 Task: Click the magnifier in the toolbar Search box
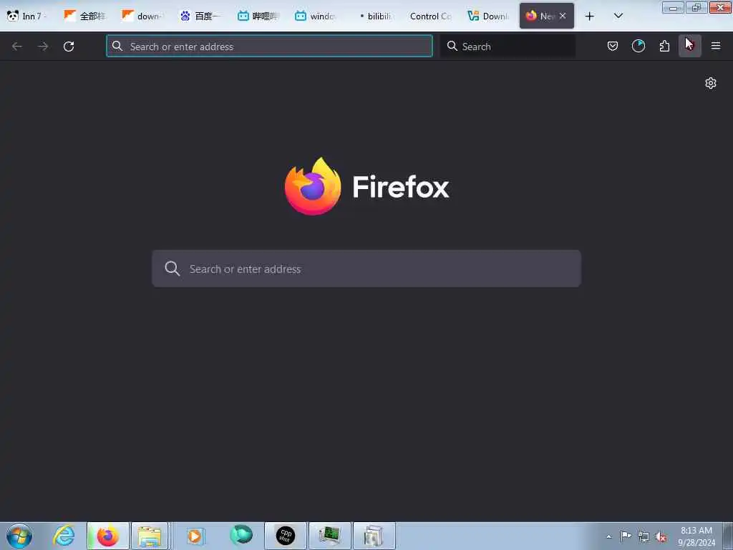[452, 46]
